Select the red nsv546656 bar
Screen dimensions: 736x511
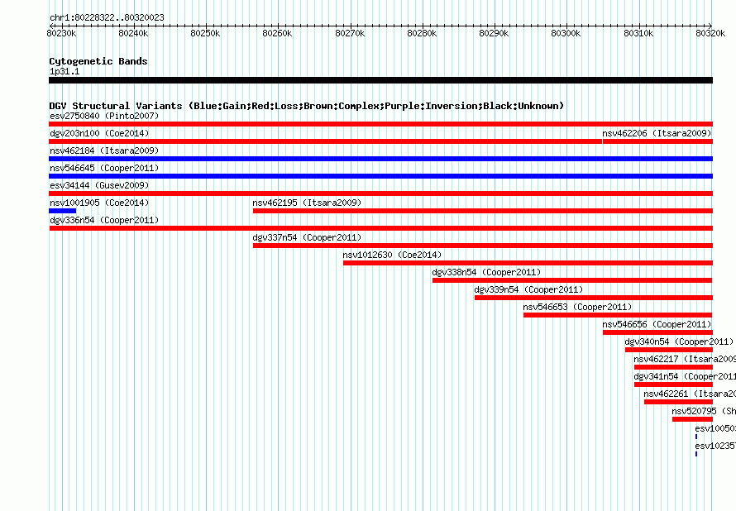click(x=658, y=332)
